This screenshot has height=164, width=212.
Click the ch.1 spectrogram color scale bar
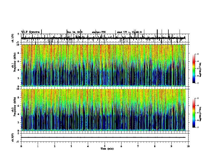click(194, 69)
